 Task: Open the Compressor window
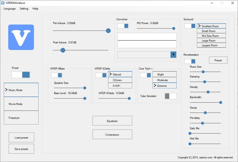point(112,134)
